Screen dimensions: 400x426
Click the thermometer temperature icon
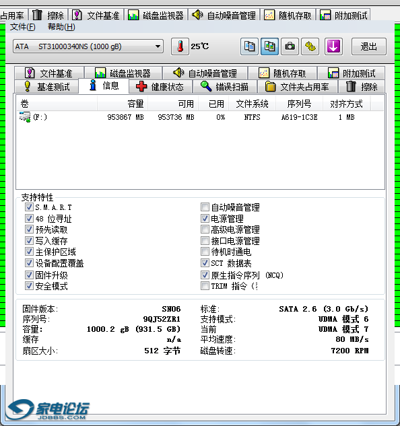click(180, 46)
